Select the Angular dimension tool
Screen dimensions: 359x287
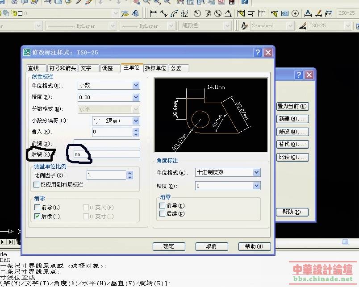pyautogui.click(x=228, y=13)
